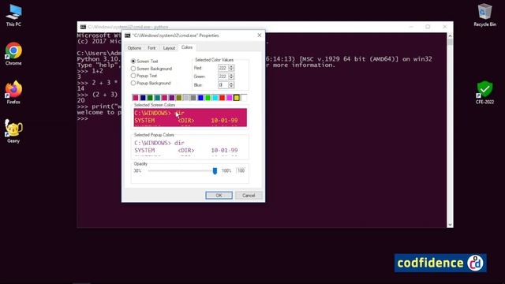
Task: Pick the bright green color swatch
Action: point(208,98)
